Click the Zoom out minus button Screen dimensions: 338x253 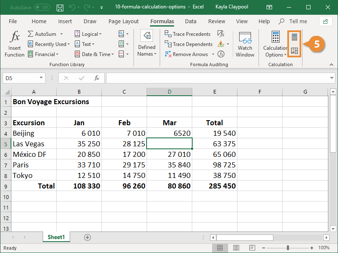click(263, 248)
